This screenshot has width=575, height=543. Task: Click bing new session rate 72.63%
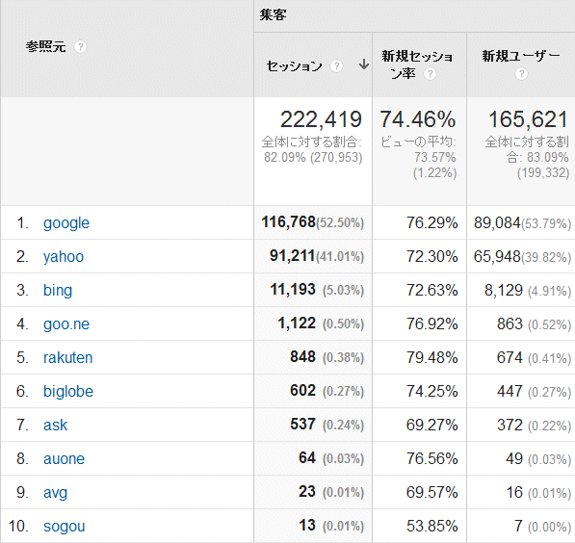pyautogui.click(x=432, y=291)
